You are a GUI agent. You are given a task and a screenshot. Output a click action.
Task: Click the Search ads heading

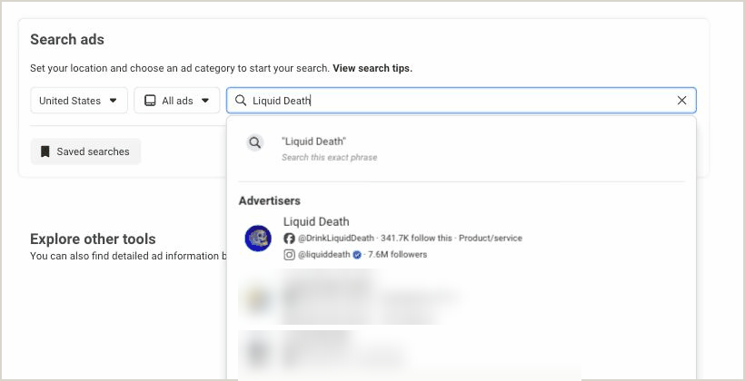pos(67,39)
